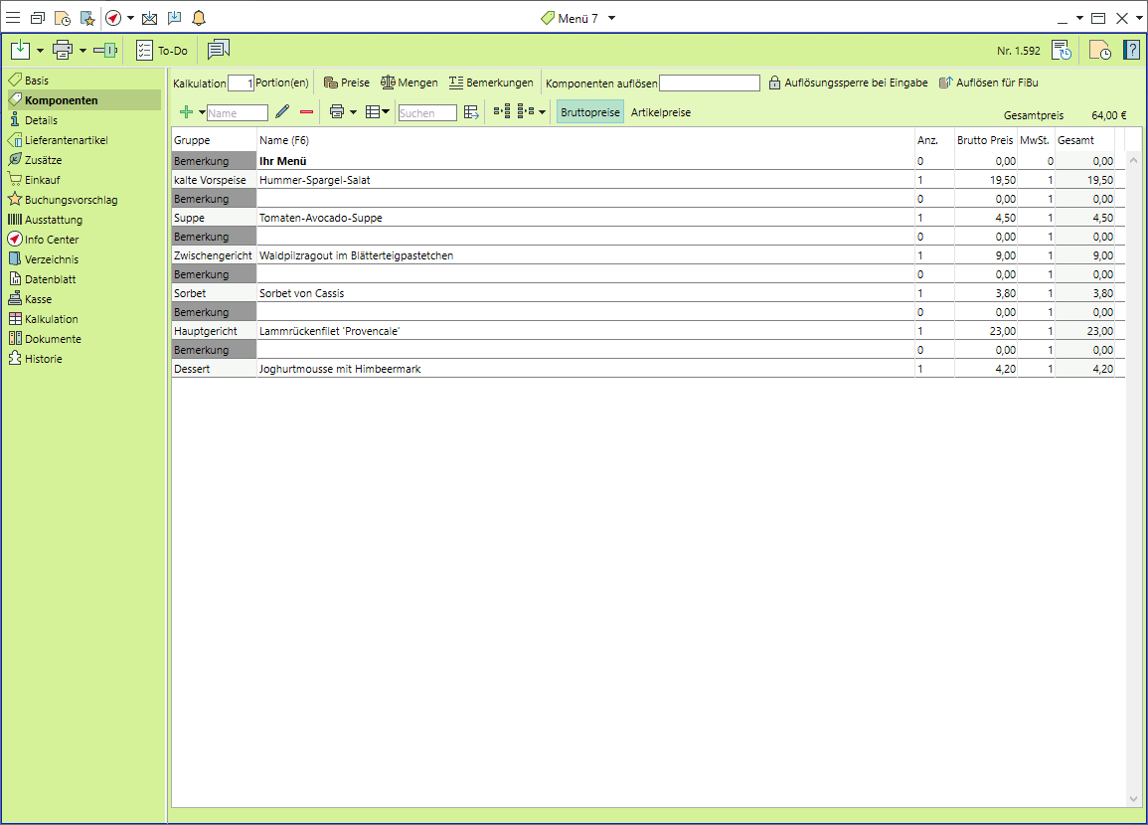Click the Suchen search field
This screenshot has width=1148, height=825.
tap(427, 113)
